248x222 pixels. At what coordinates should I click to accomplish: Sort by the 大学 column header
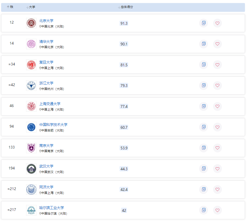(31, 7)
